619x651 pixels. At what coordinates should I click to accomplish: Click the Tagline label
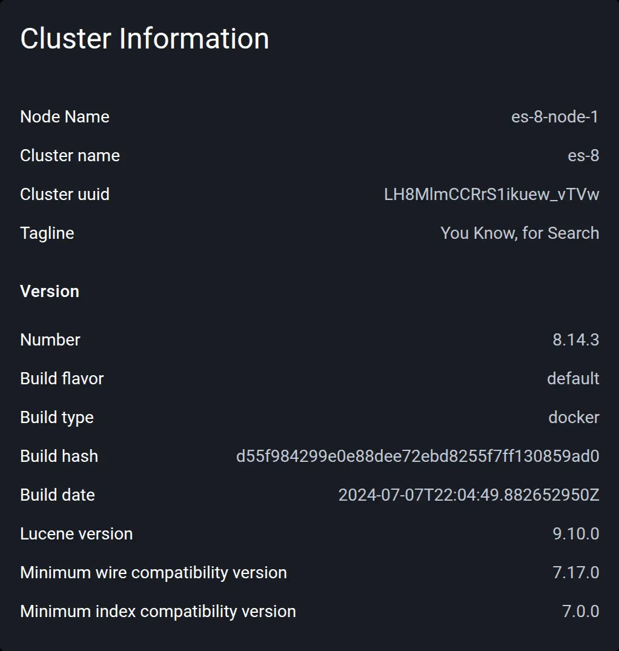(47, 233)
